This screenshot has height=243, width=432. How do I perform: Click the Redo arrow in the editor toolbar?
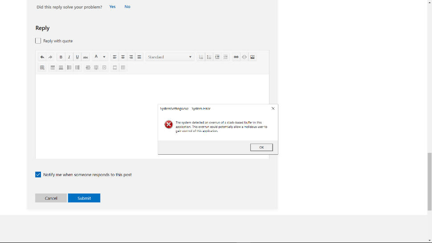tap(50, 57)
